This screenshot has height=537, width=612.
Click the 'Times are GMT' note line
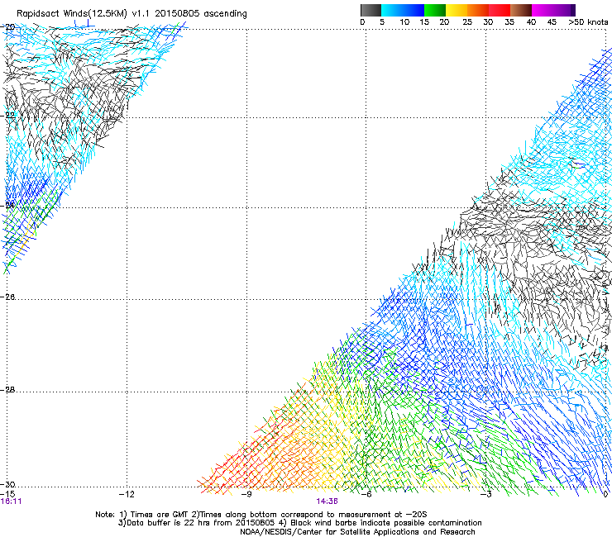click(261, 515)
